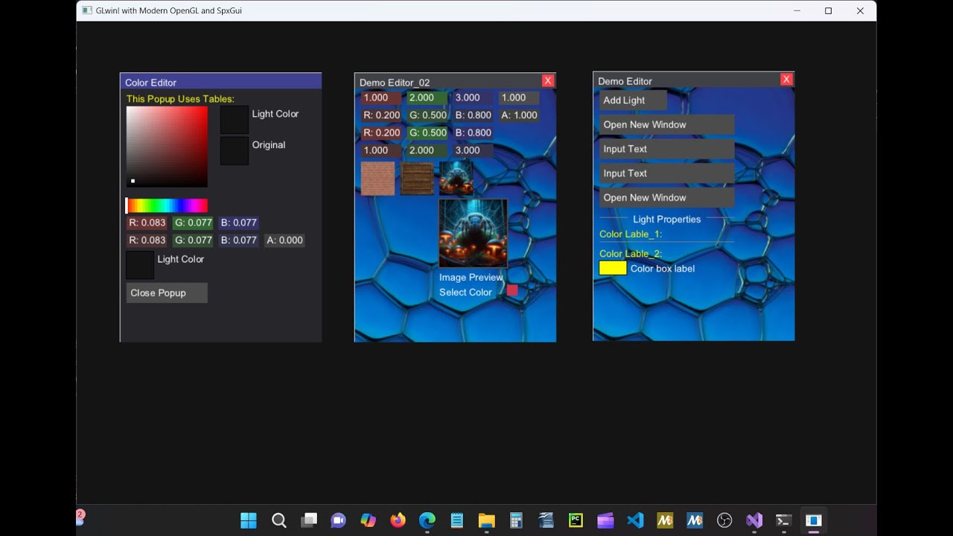Click the Light Color swatch above Close Popup
The height and width of the screenshot is (536, 953).
pyautogui.click(x=140, y=265)
